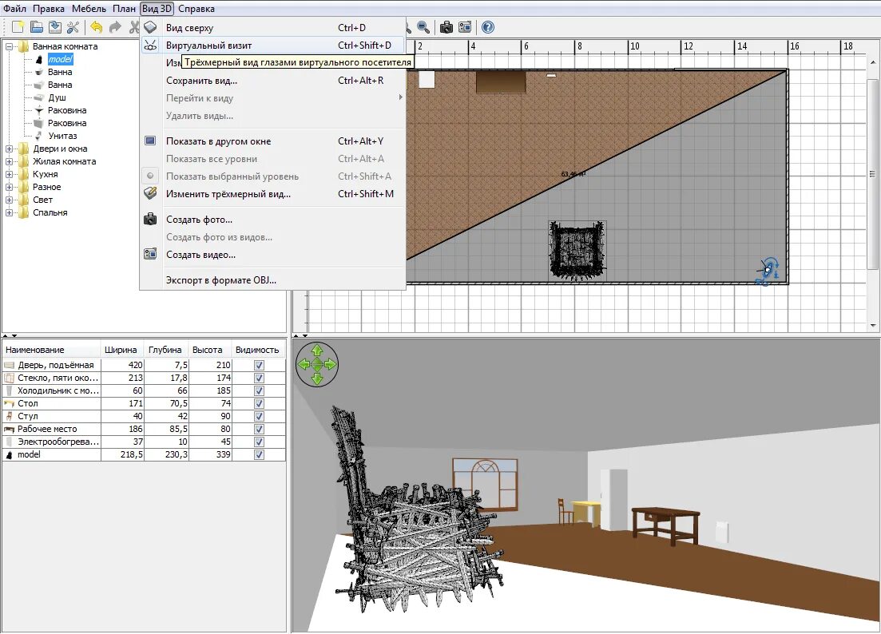
Task: Uncheck visibility for the Стул row
Action: pyautogui.click(x=259, y=417)
